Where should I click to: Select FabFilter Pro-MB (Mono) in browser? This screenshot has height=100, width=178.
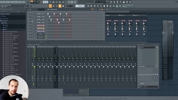click(11, 56)
